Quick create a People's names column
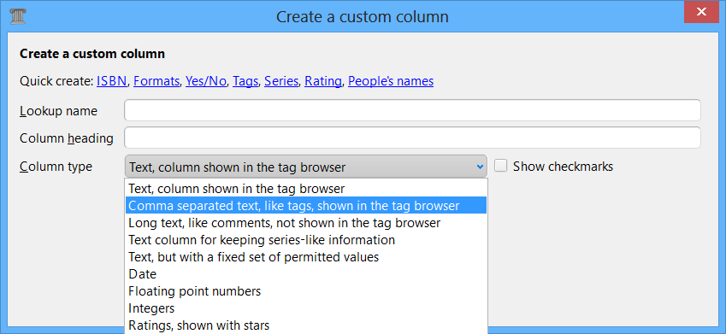The image size is (726, 334). point(391,81)
